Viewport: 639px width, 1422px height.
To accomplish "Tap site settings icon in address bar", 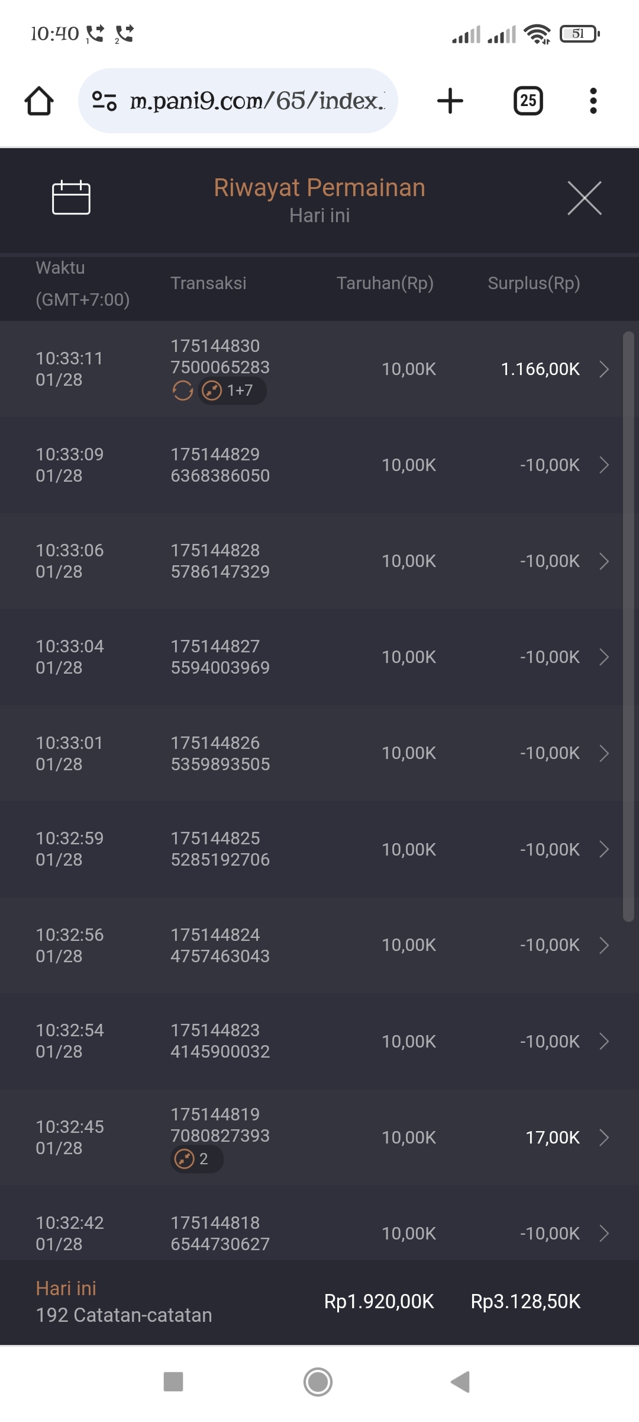I will (104, 101).
